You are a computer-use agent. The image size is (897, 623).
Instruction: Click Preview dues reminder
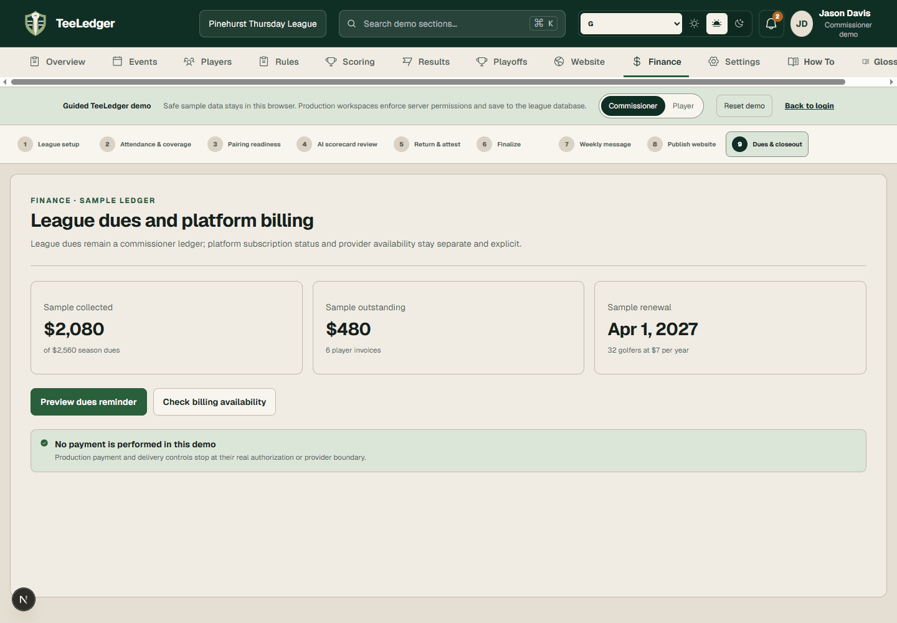pyautogui.click(x=88, y=402)
